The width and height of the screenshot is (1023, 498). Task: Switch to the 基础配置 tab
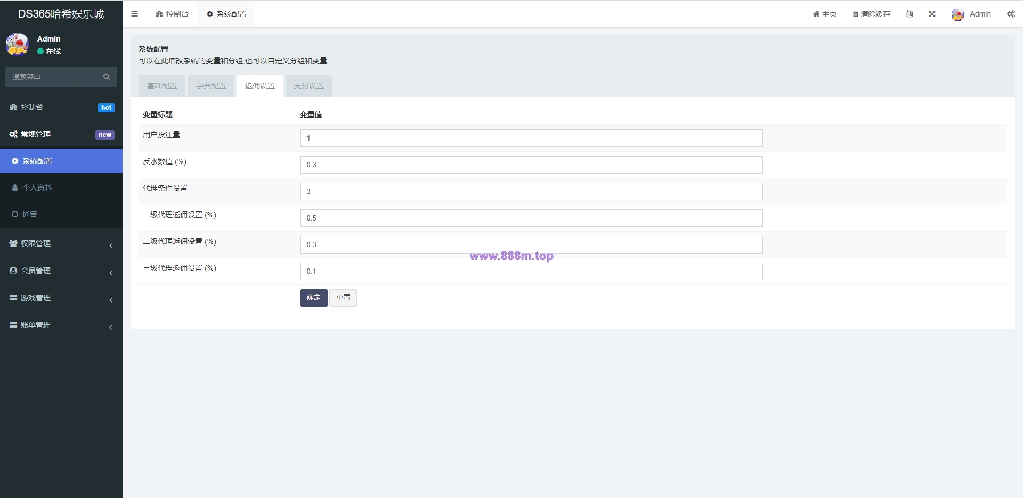click(x=162, y=86)
